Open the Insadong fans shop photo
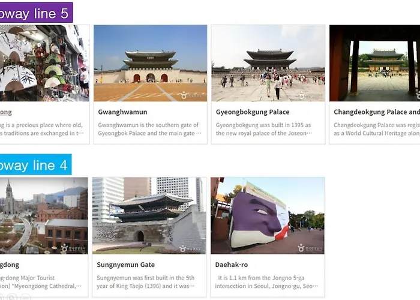 pyautogui.click(x=44, y=63)
